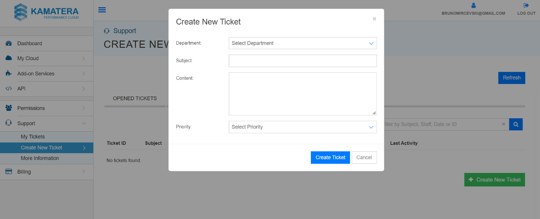540x219 pixels.
Task: Click the API code brackets icon
Action: pyautogui.click(x=9, y=89)
